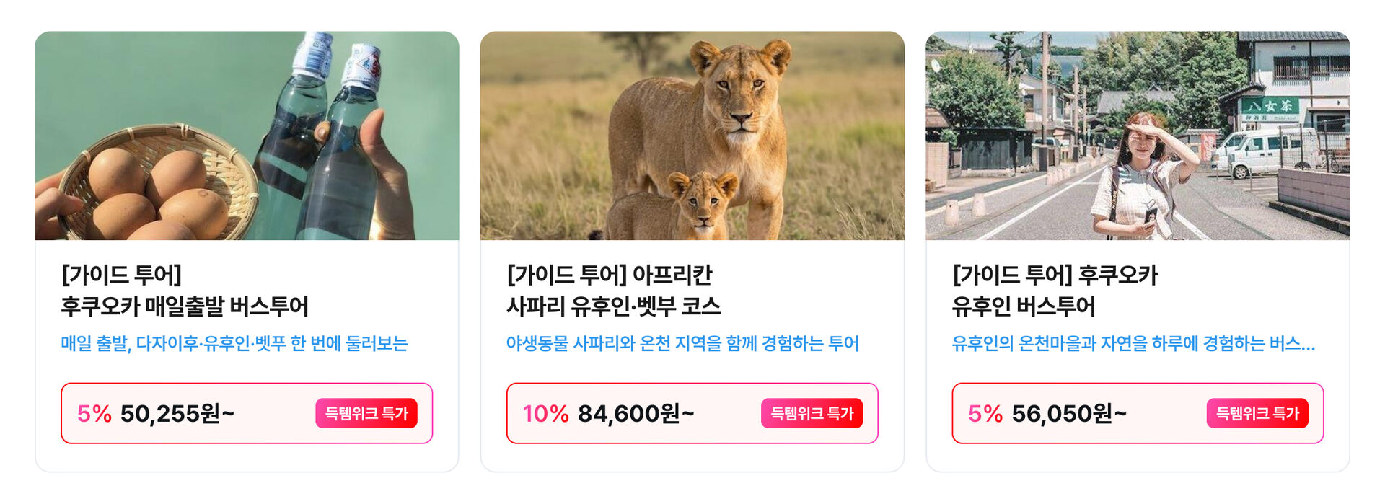Open 아프리칸 사파리 유후인·벳부 코스 title
This screenshot has width=1385, height=504.
click(613, 306)
